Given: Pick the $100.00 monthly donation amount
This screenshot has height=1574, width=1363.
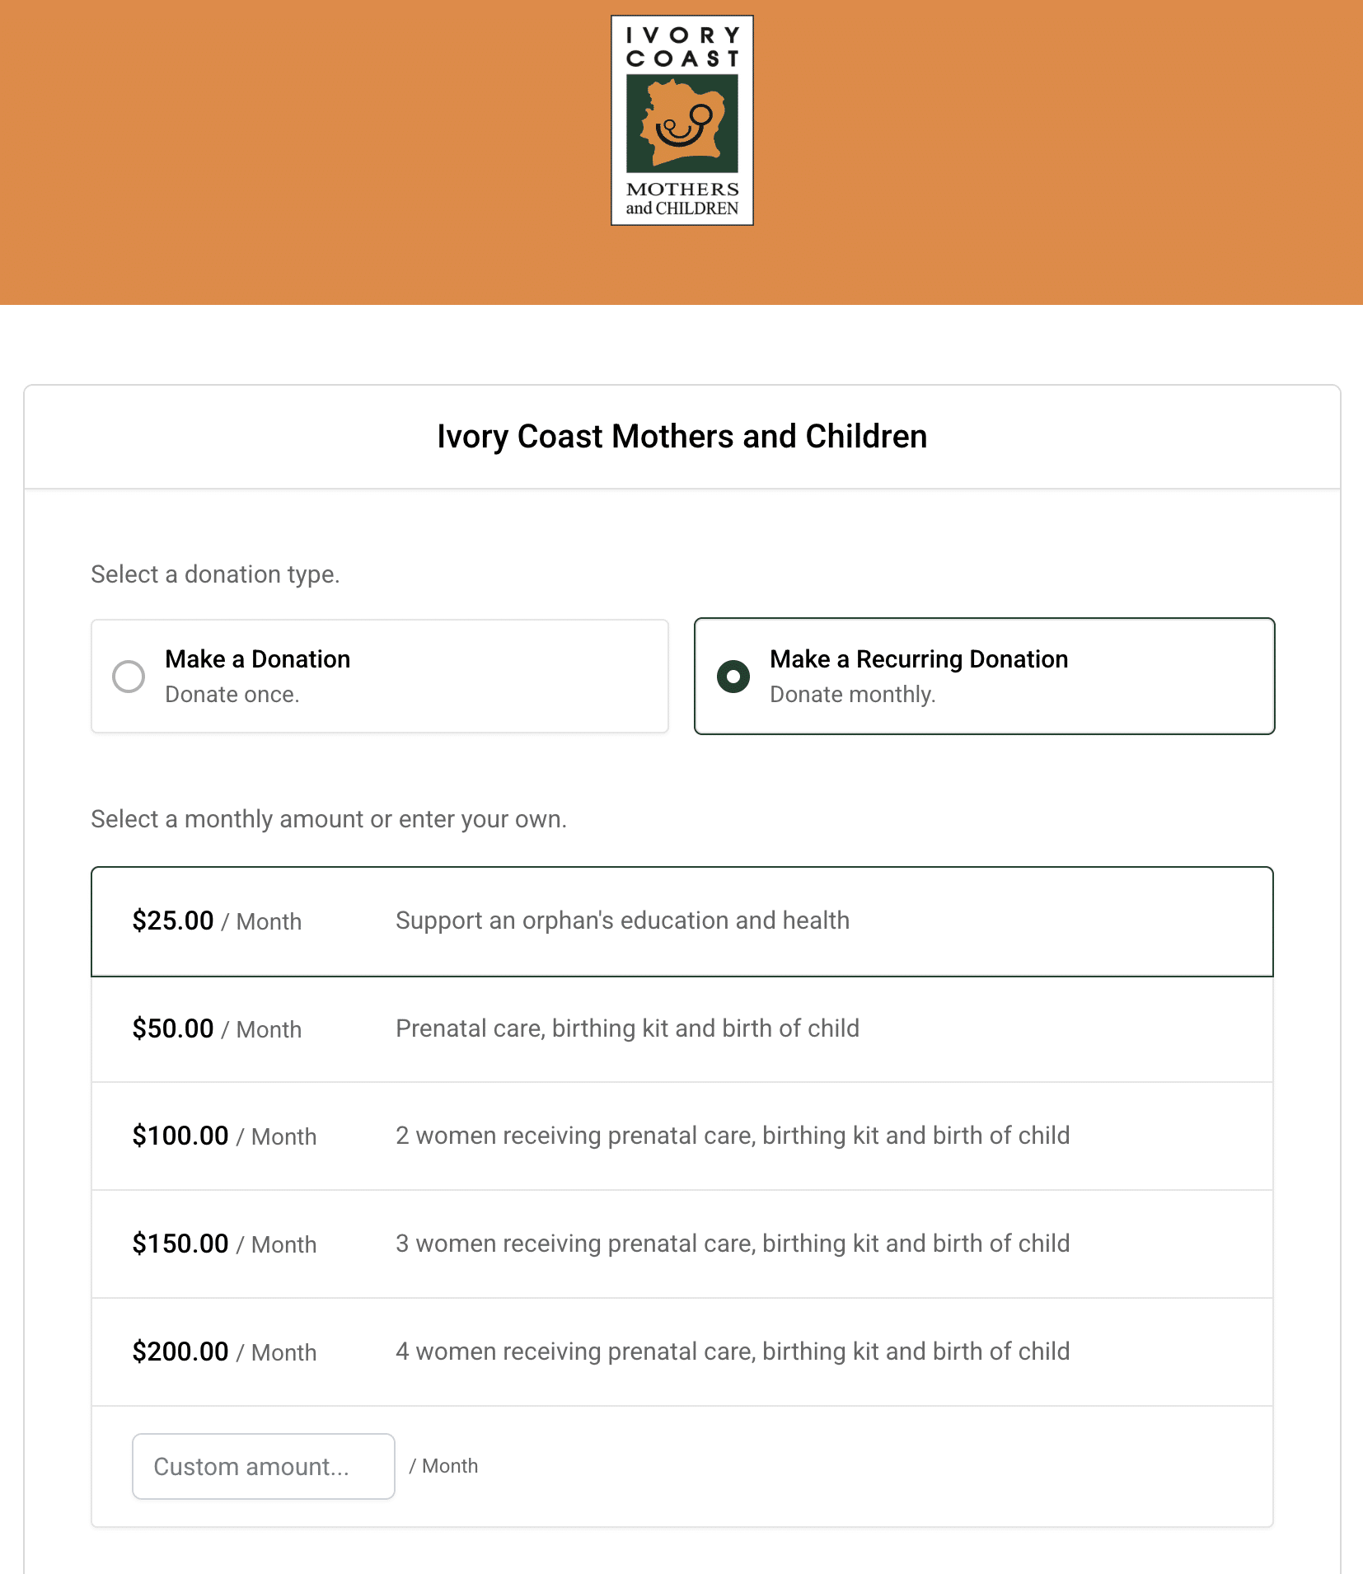Looking at the screenshot, I should tap(681, 1136).
